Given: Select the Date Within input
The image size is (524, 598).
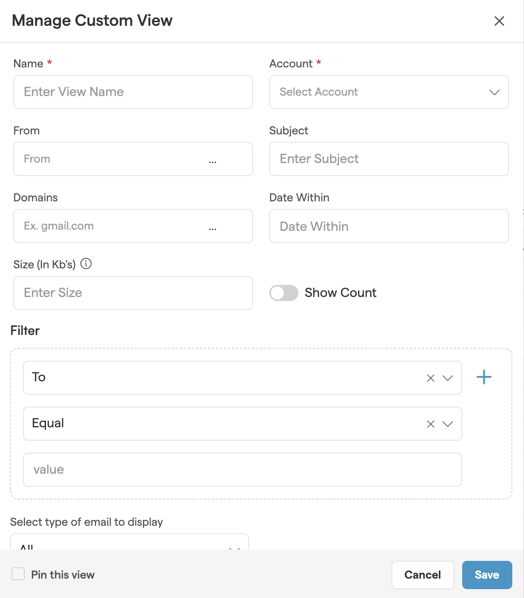Looking at the screenshot, I should (388, 226).
